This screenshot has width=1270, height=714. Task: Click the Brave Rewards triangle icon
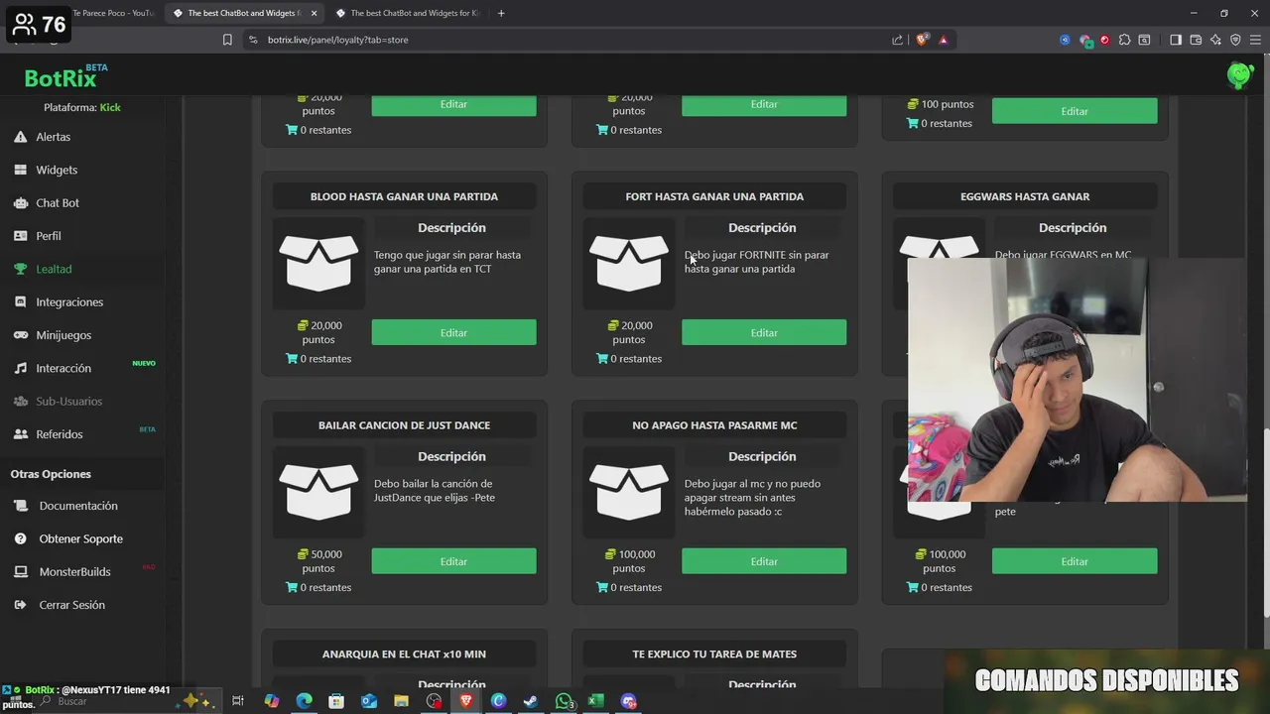click(944, 40)
